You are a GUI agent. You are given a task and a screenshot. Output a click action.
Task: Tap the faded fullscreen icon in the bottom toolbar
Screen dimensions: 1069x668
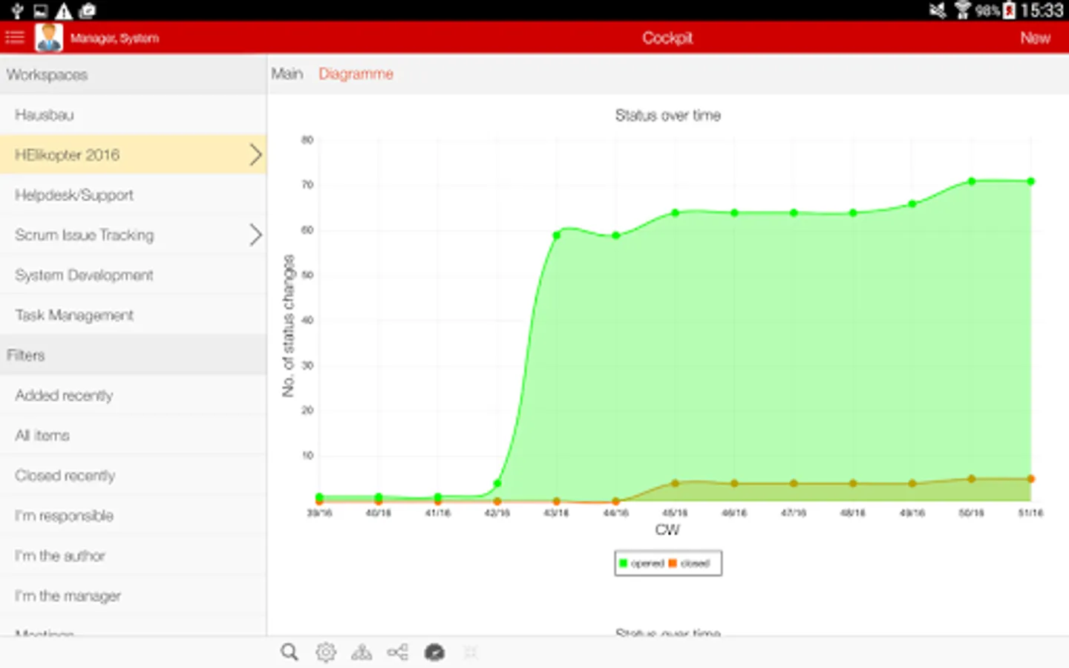(x=470, y=652)
